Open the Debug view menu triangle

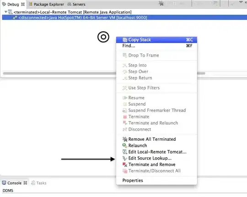[x=241, y=2]
